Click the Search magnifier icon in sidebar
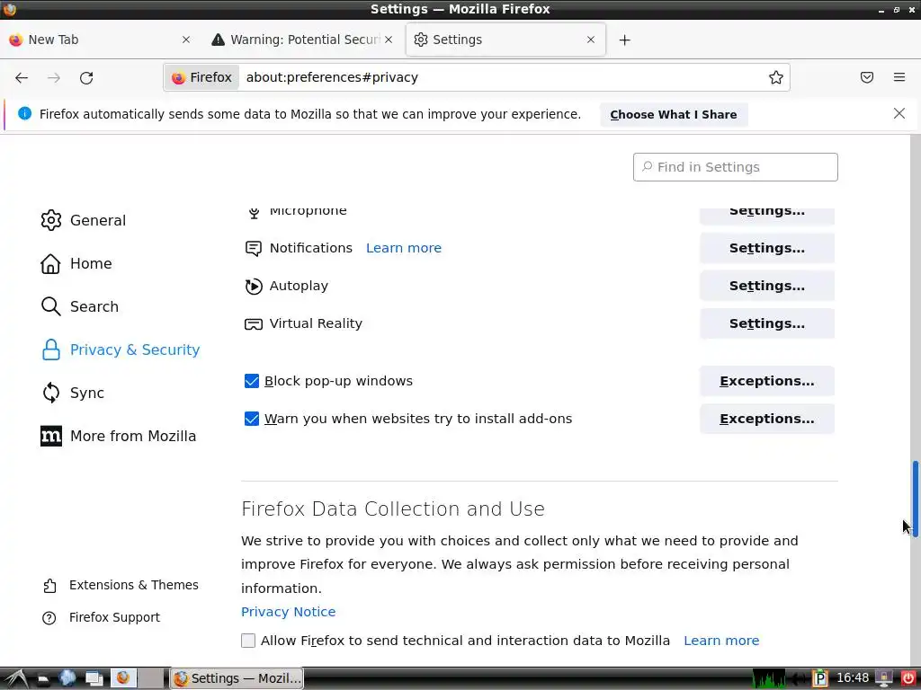 (x=51, y=306)
